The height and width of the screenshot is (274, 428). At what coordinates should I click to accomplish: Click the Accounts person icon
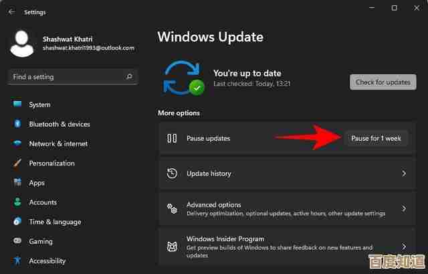[x=17, y=202]
